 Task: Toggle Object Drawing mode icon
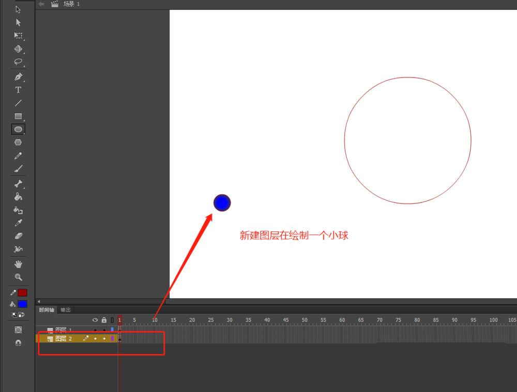pos(18,330)
